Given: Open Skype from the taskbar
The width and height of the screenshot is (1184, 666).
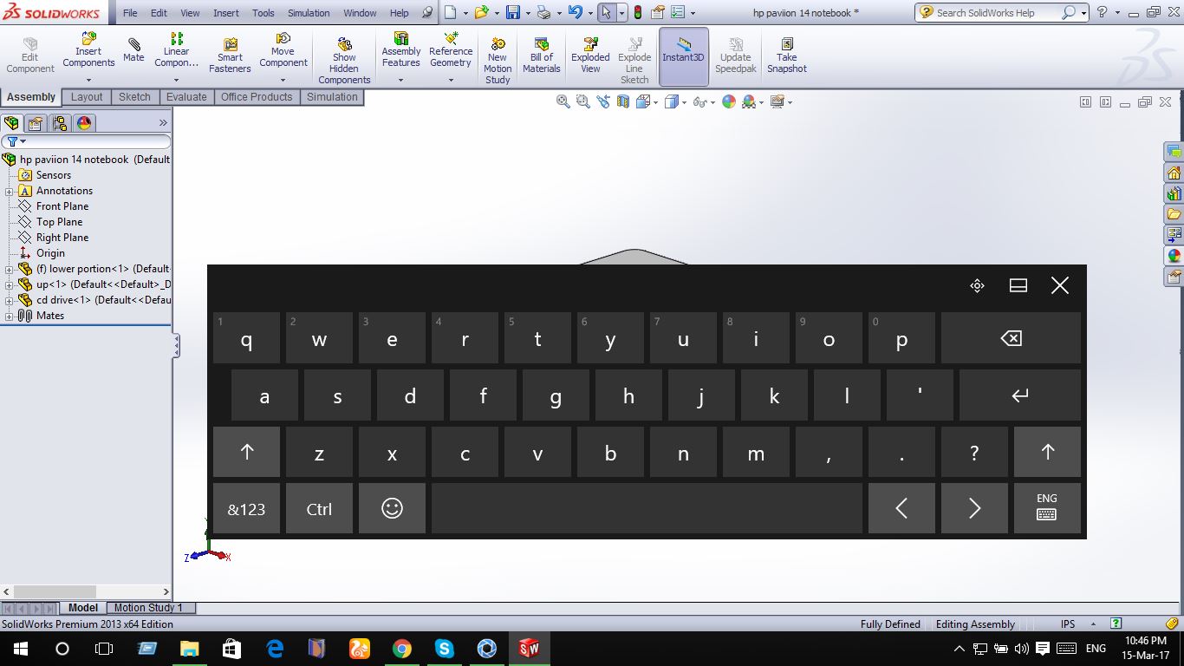Looking at the screenshot, I should tap(445, 649).
